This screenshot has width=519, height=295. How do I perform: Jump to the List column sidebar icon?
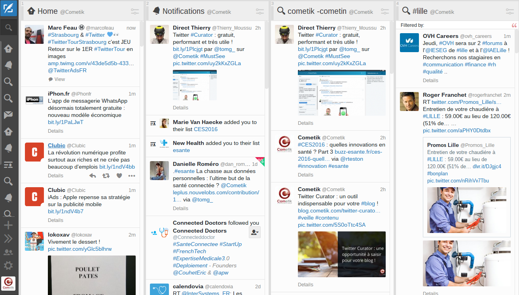coord(8,165)
